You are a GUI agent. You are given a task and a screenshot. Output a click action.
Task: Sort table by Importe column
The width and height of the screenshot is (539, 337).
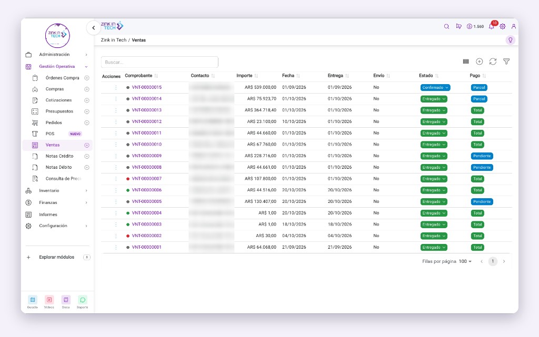[x=256, y=76]
